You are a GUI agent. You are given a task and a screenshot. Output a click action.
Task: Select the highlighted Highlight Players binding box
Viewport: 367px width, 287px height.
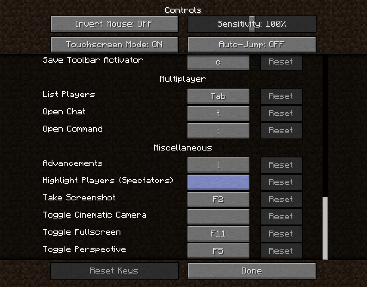[x=218, y=182]
